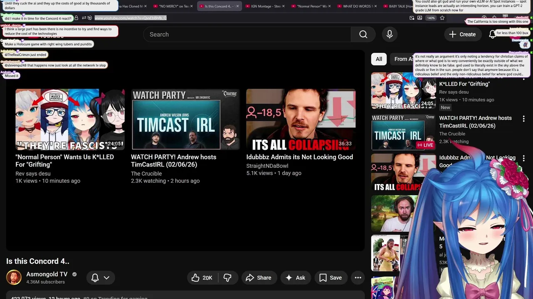Open sidebar TimCast IRL LIVE thumbnail
Image resolution: width=533 pixels, height=299 pixels.
(x=403, y=132)
